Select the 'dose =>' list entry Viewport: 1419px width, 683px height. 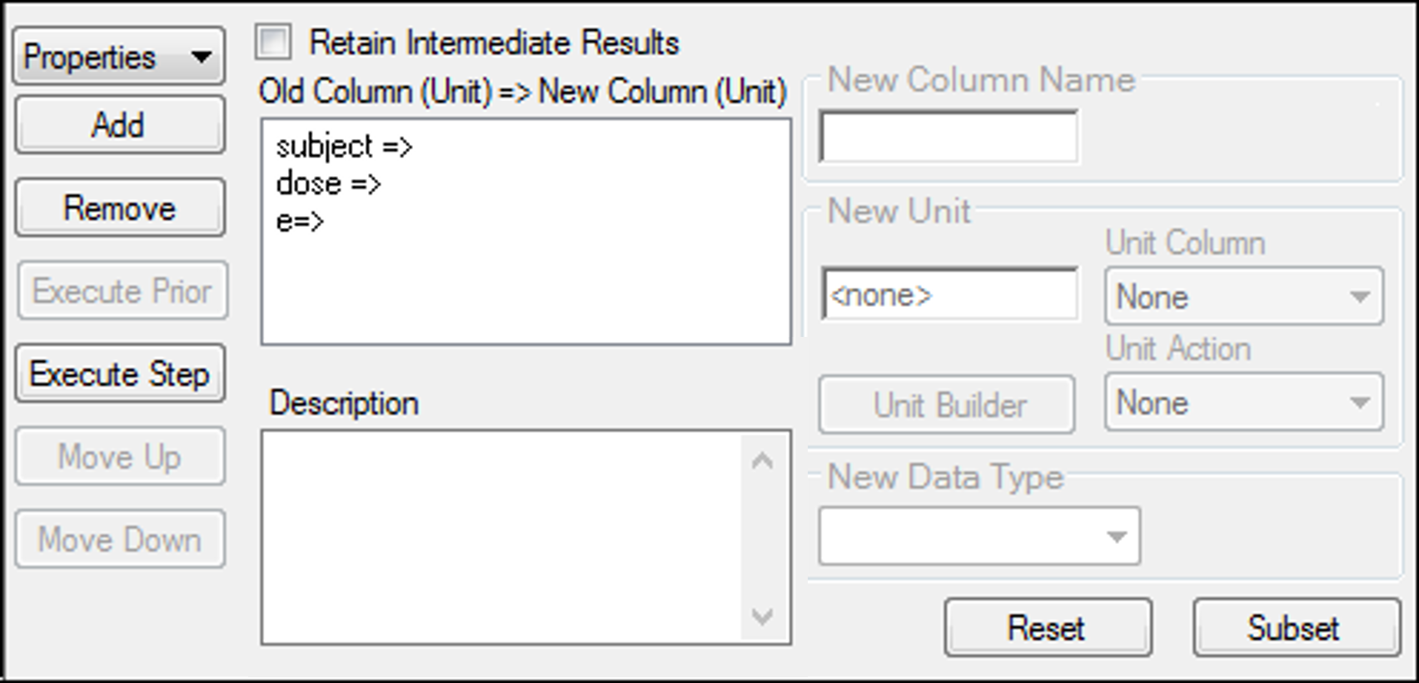coord(328,184)
